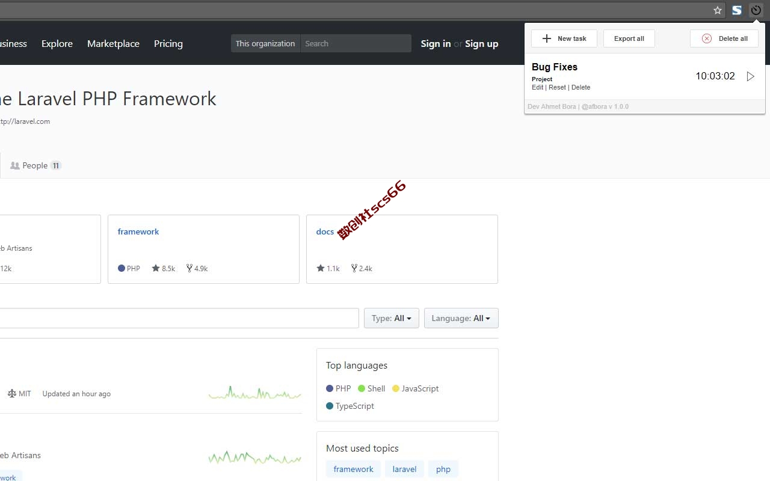Click the Updated an hour ago text

pos(76,393)
